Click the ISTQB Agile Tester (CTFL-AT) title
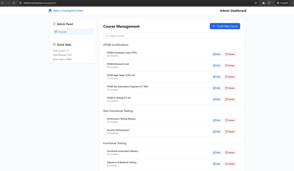This screenshot has width=294, height=171. tap(121, 75)
